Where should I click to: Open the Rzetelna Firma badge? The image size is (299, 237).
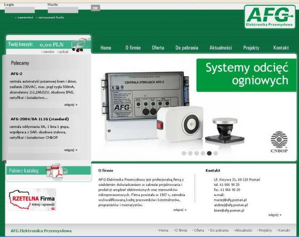(32, 200)
